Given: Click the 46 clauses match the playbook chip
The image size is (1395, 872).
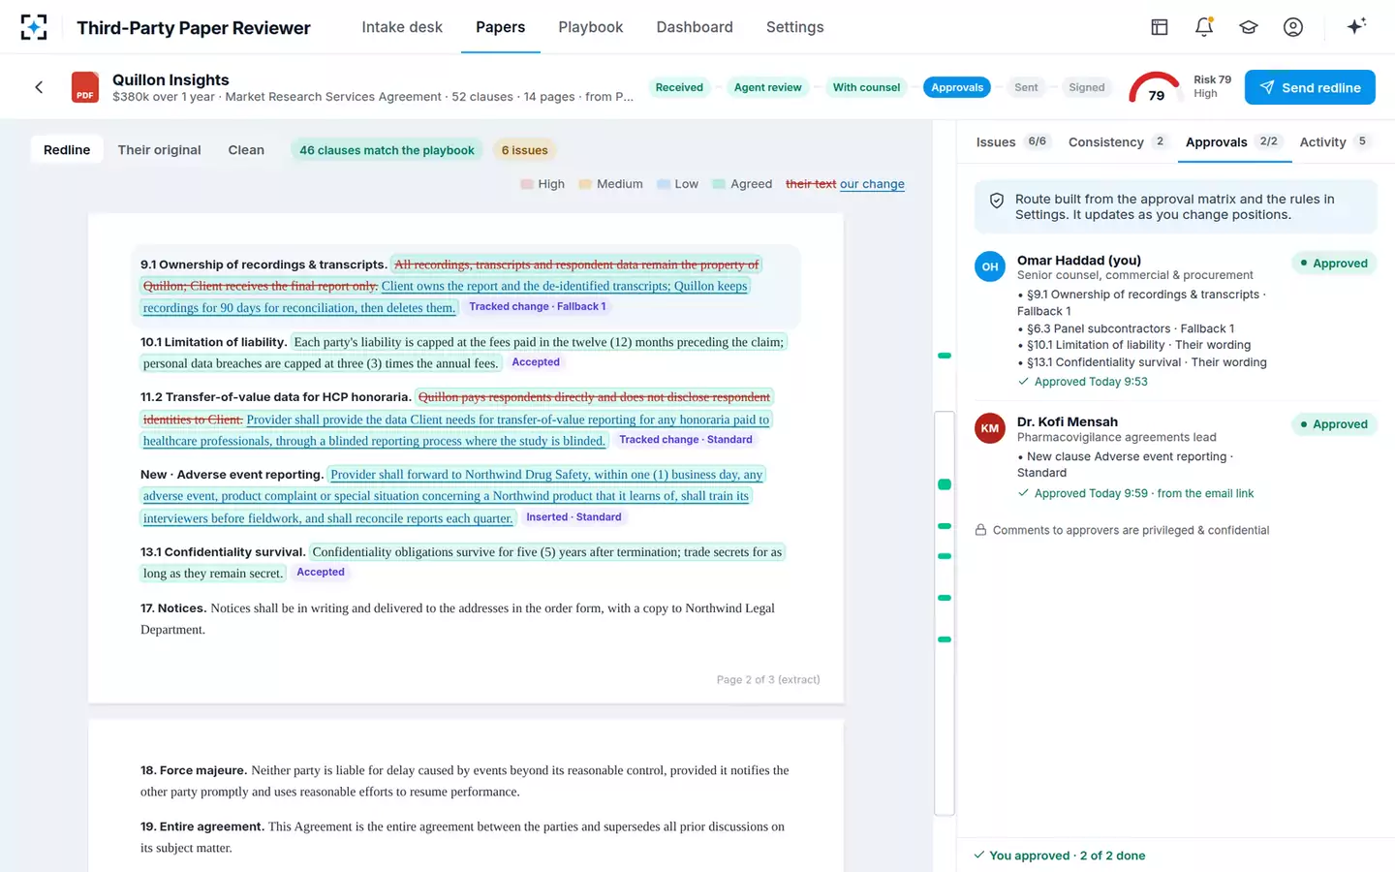Looking at the screenshot, I should pos(387,150).
